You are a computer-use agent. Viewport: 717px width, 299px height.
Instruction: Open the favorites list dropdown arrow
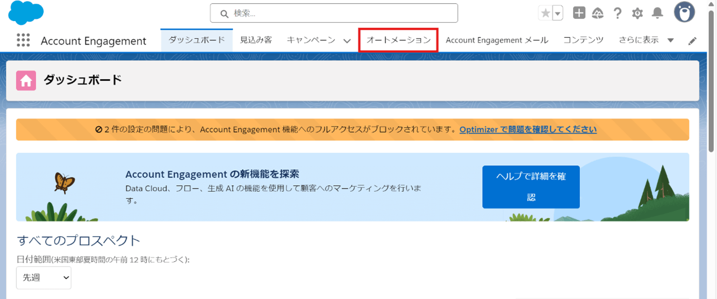click(558, 13)
